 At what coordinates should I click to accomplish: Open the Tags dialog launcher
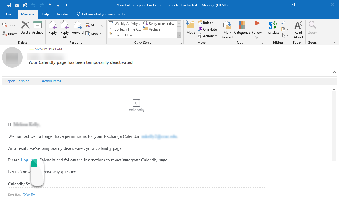(262, 43)
